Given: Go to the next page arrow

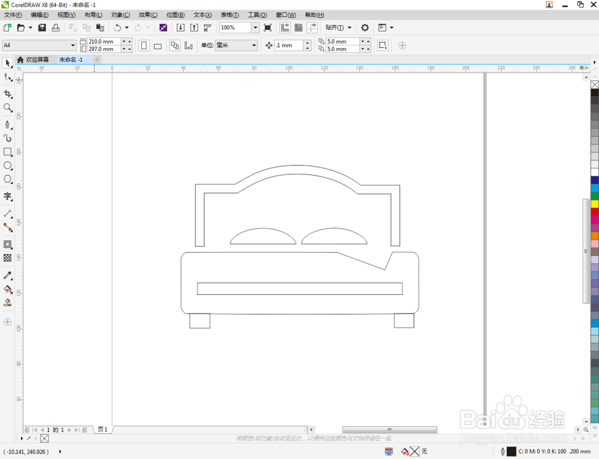Looking at the screenshot, I should tap(69, 430).
